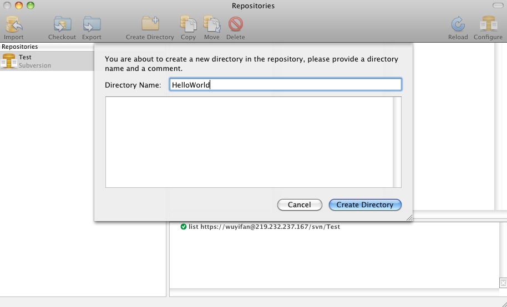Select the Test repository icon in the sidebar
The height and width of the screenshot is (307, 507).
pos(9,61)
